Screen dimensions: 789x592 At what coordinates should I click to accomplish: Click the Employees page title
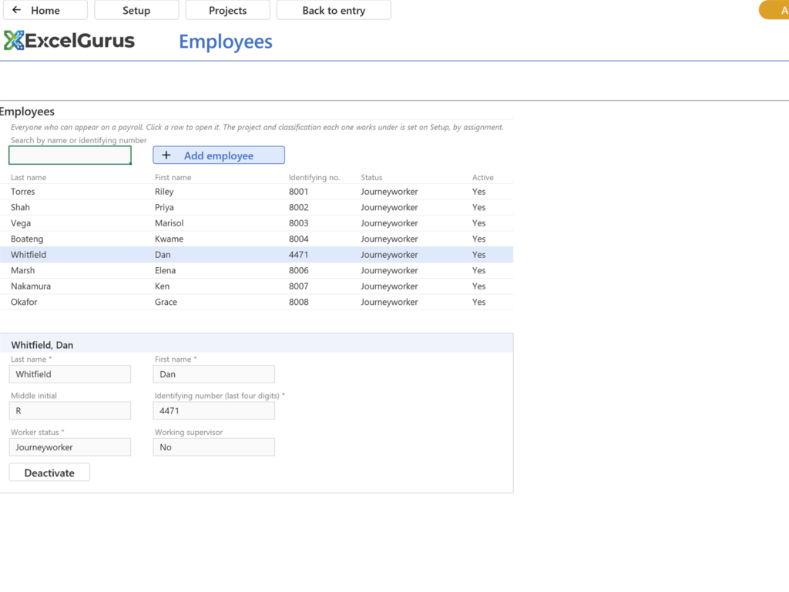tap(226, 42)
